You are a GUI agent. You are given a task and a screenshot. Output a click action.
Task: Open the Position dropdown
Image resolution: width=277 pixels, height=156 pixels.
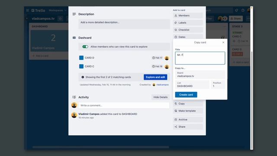tap(218, 85)
